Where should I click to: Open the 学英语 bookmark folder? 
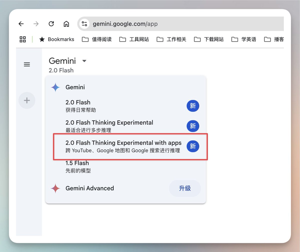point(244,39)
